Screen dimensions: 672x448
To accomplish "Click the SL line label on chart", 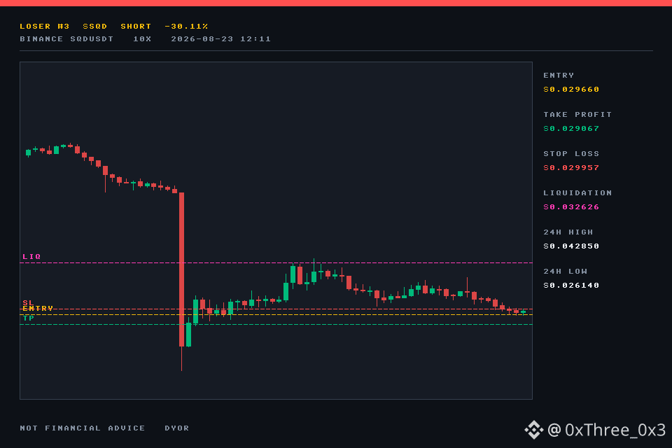I will pyautogui.click(x=28, y=302).
